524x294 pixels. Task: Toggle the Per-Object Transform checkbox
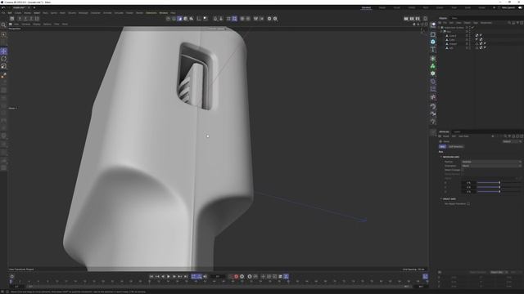click(x=468, y=203)
